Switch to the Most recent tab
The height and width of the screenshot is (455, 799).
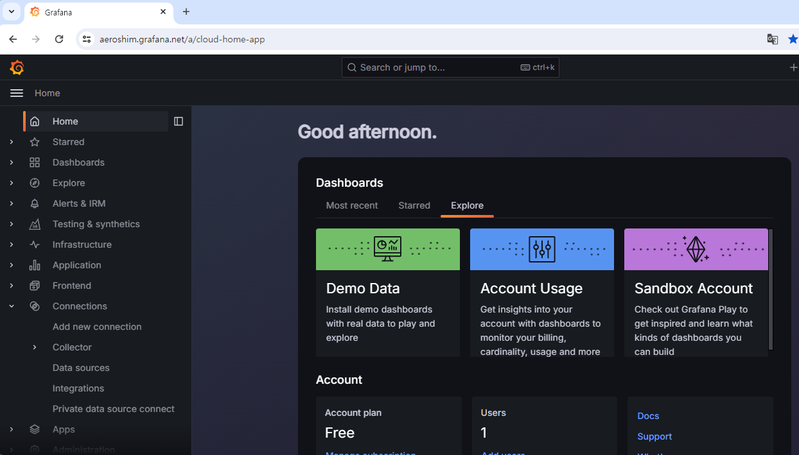352,205
